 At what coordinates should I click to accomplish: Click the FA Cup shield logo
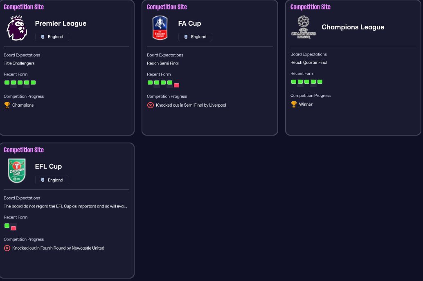pos(160,28)
